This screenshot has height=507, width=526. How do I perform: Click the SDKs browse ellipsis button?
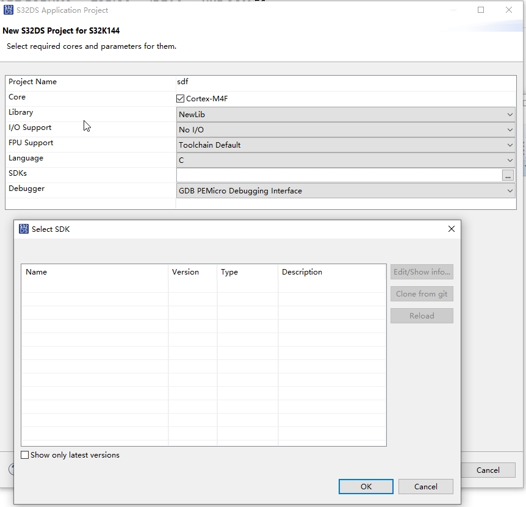508,175
